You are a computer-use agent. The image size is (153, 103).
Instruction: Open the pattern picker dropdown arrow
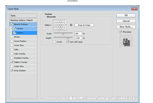(x=66, y=25)
